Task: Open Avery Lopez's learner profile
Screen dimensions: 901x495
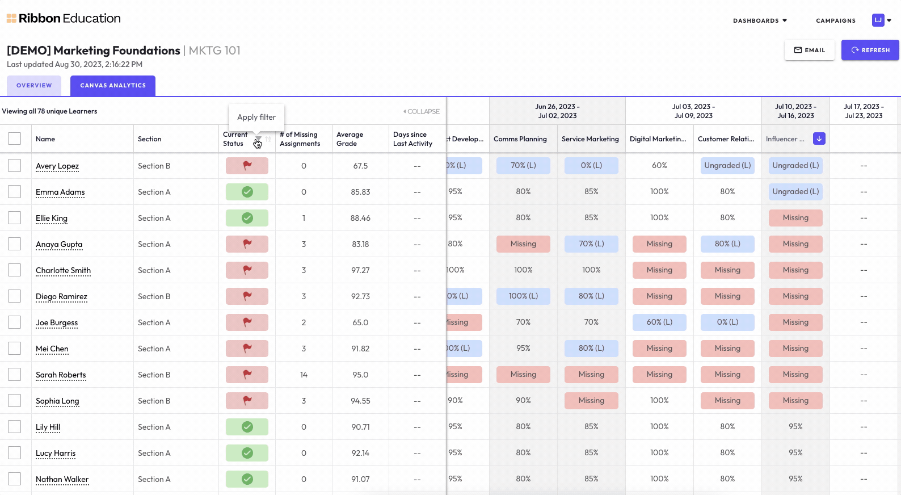Action: (x=57, y=166)
